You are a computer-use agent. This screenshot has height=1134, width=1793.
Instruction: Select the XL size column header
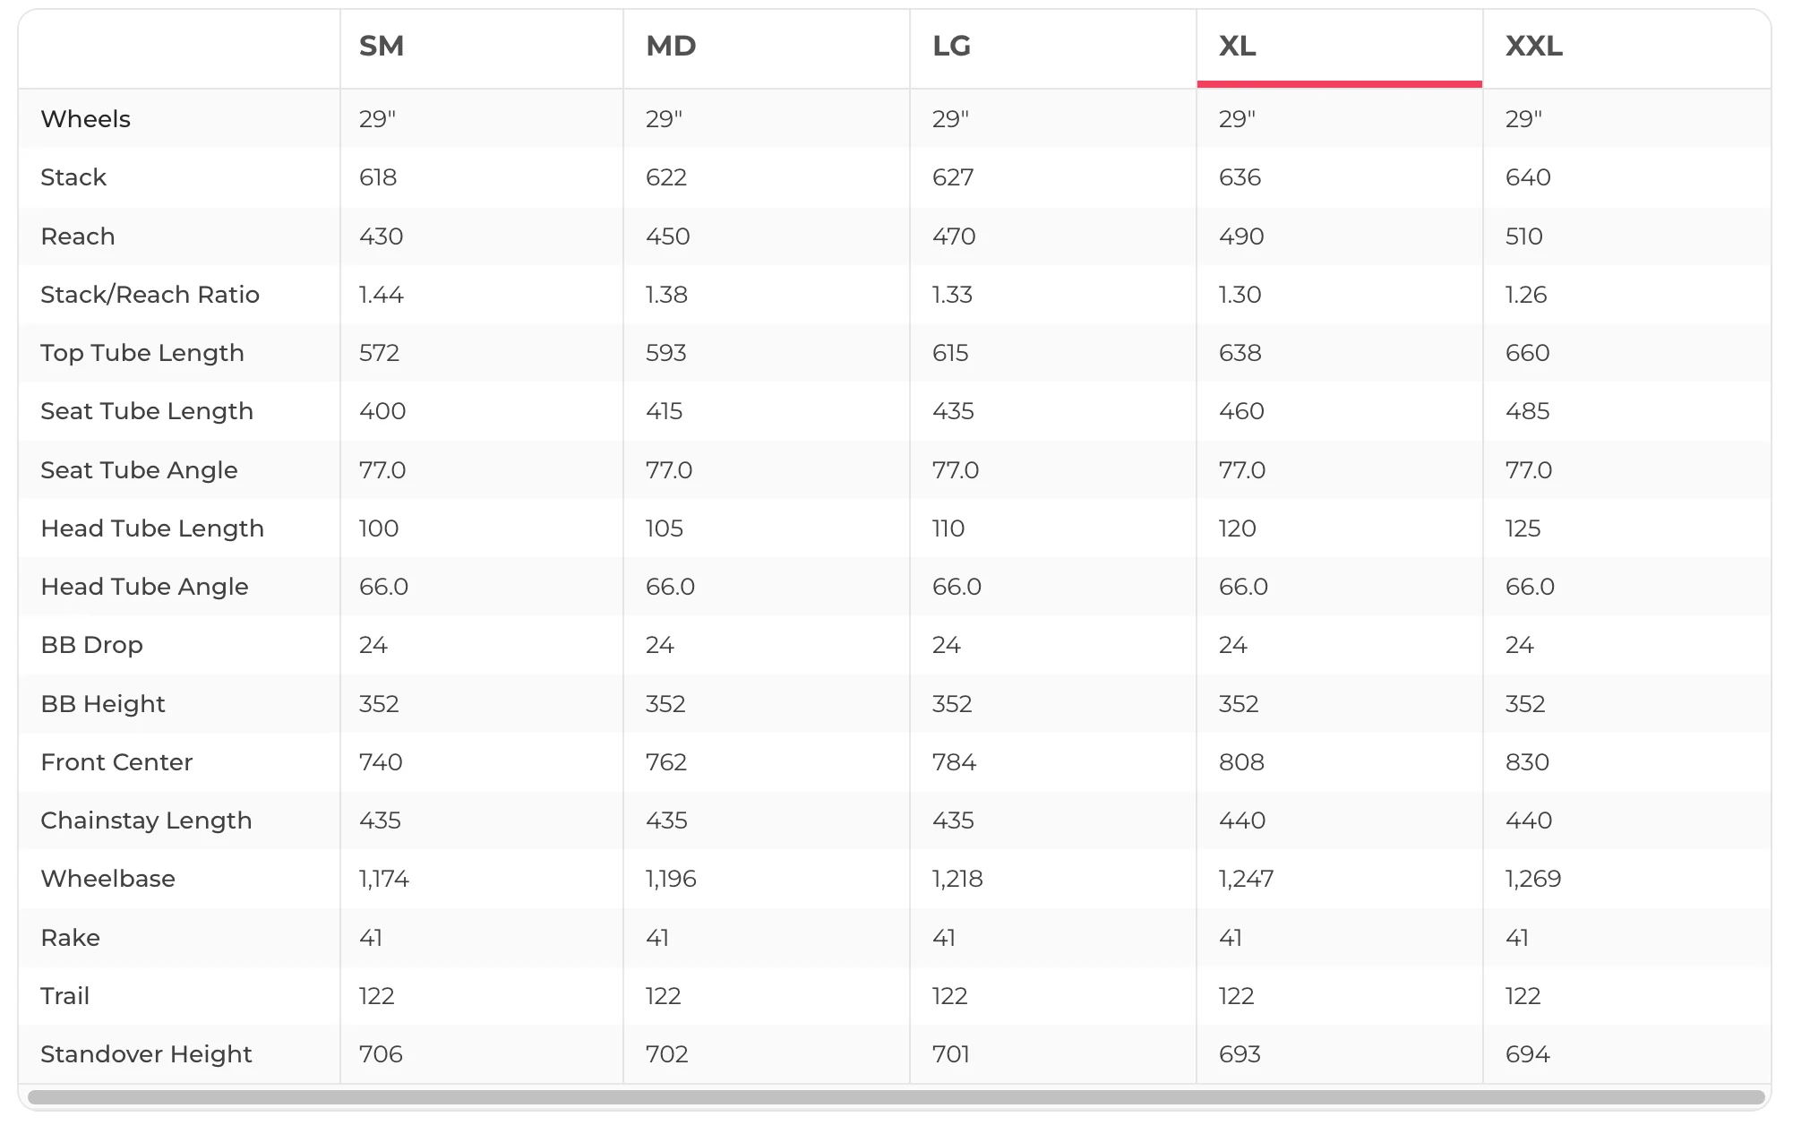coord(1238,46)
